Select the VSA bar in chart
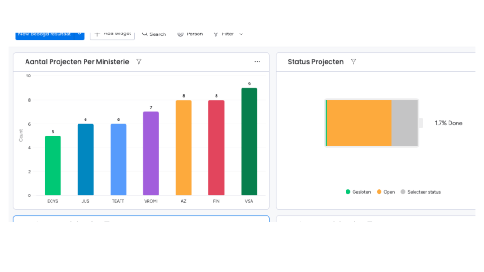Screen dimensions: 484x272 [x=249, y=142]
